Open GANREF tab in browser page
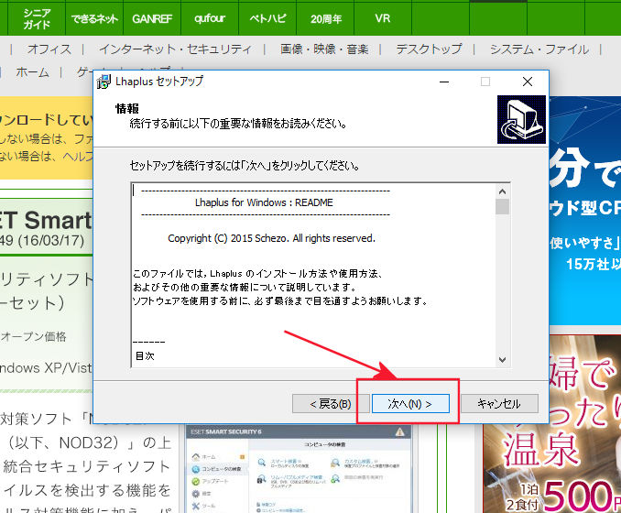Image resolution: width=621 pixels, height=513 pixels. tap(152, 18)
